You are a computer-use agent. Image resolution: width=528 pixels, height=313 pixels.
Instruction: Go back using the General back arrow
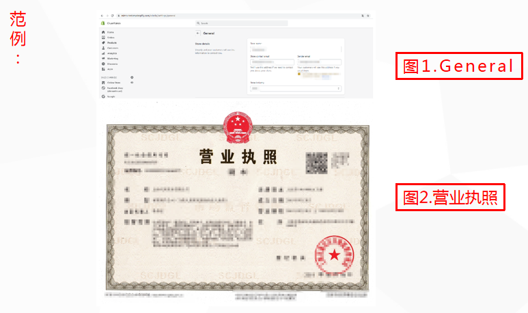[198, 33]
